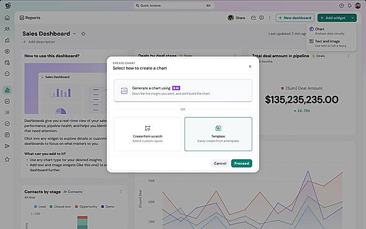Click the Share button

click(x=237, y=18)
